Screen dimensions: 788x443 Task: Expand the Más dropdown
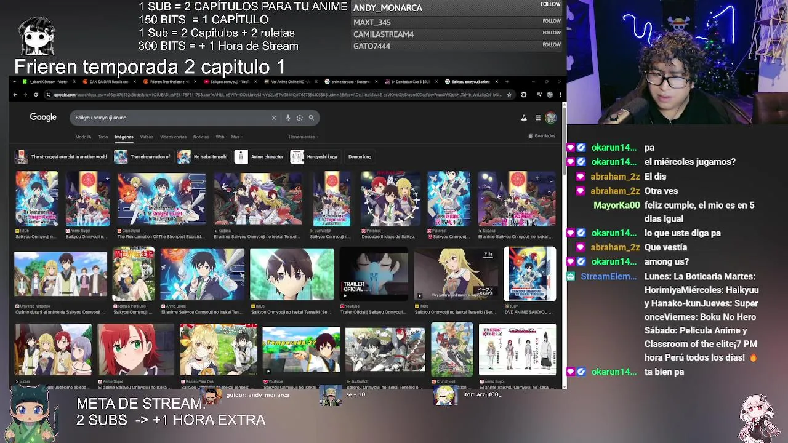coord(237,137)
